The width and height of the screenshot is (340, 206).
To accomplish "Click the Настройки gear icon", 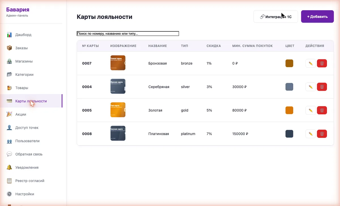I will [x=9, y=194].
